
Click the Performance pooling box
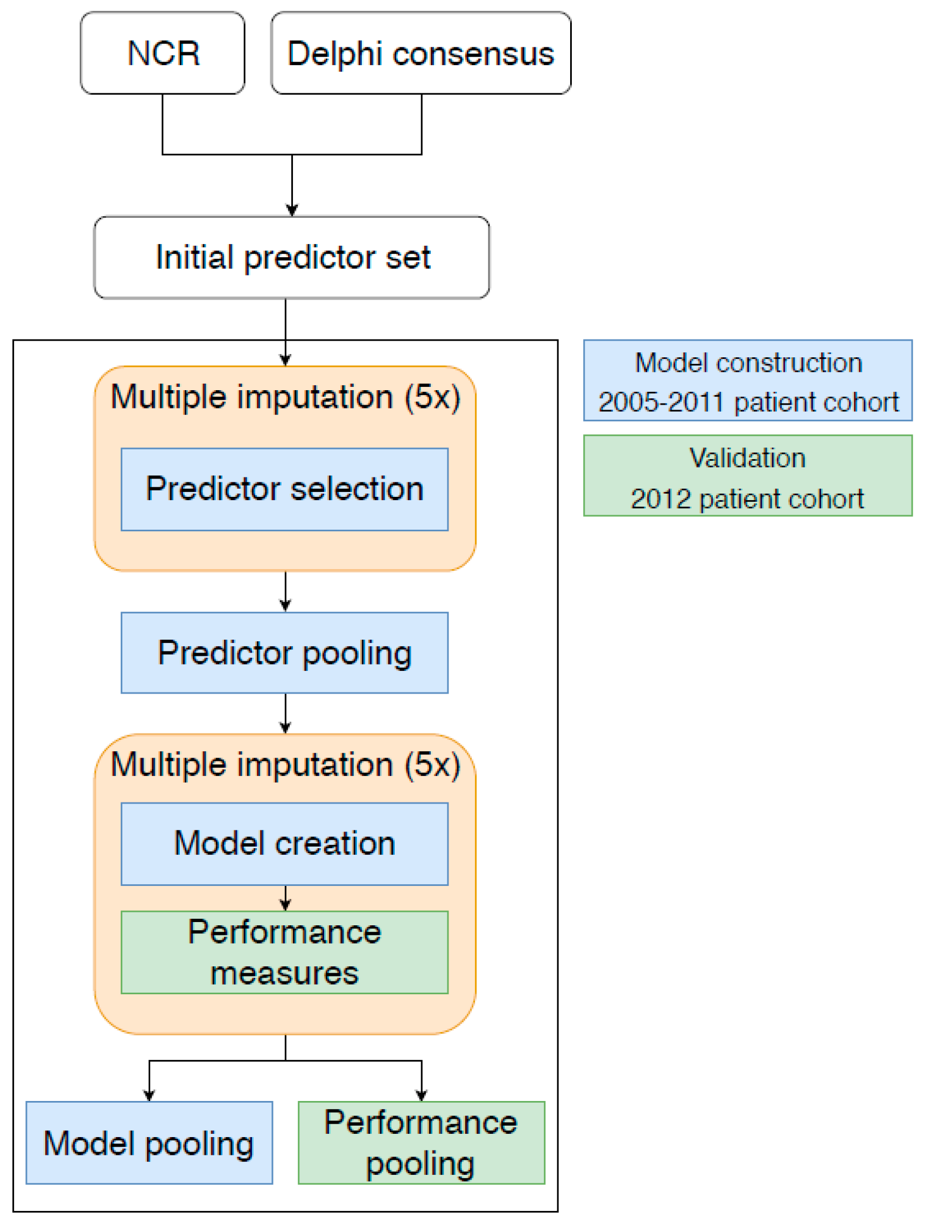point(422,1143)
